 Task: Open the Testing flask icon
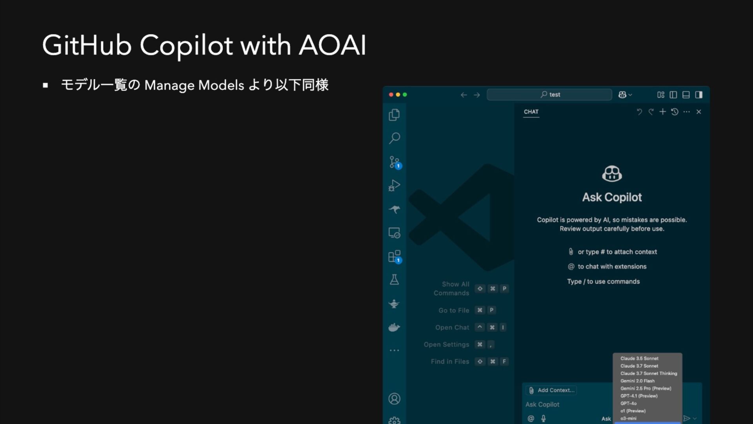pos(394,280)
